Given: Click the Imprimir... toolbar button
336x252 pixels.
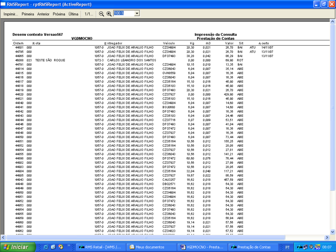Looking at the screenshot, I should pos(11,14).
